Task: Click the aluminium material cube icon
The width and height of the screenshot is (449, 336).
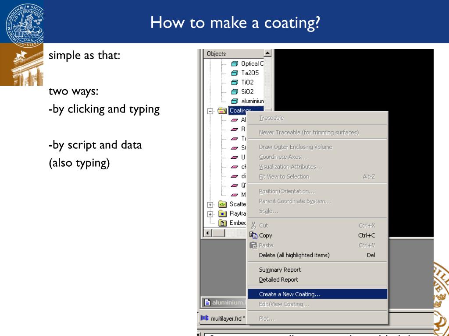Action: click(235, 101)
